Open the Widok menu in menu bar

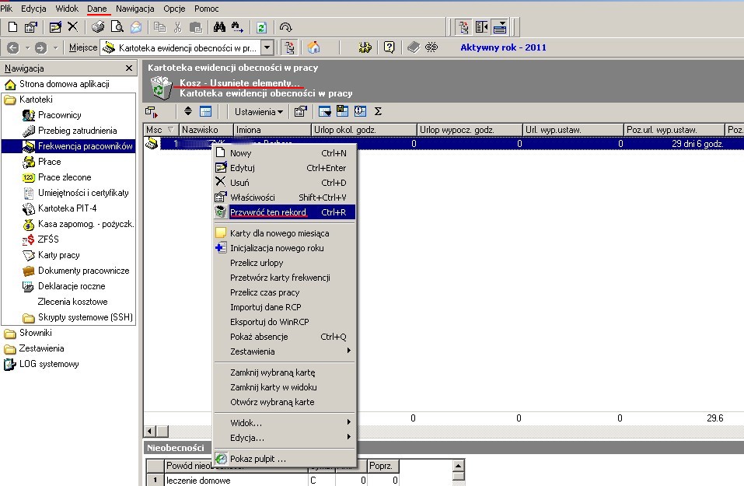pyautogui.click(x=67, y=9)
